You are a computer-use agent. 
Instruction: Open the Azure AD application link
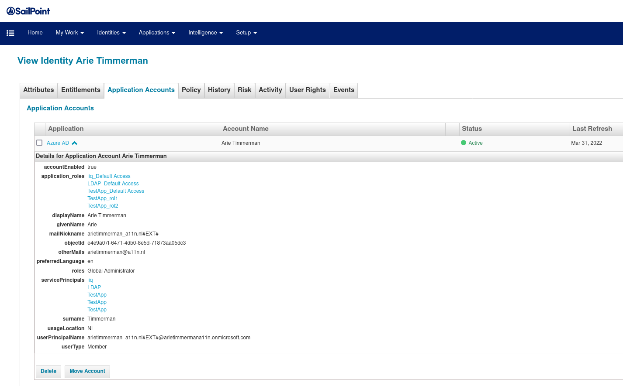tap(58, 143)
